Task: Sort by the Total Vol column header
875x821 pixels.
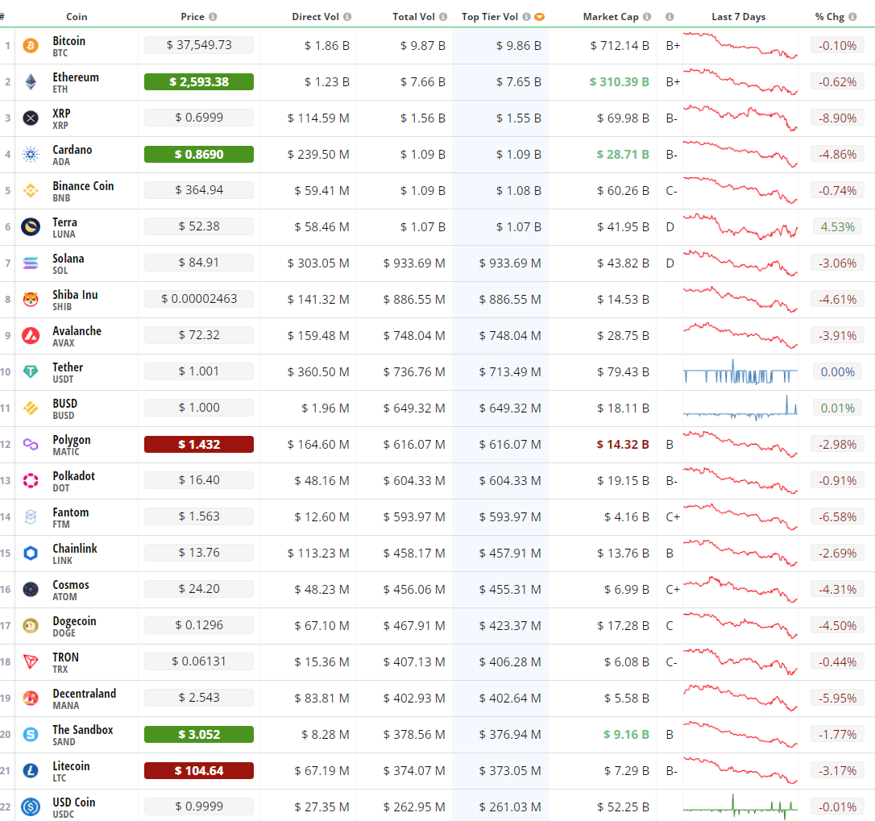Action: pos(414,17)
